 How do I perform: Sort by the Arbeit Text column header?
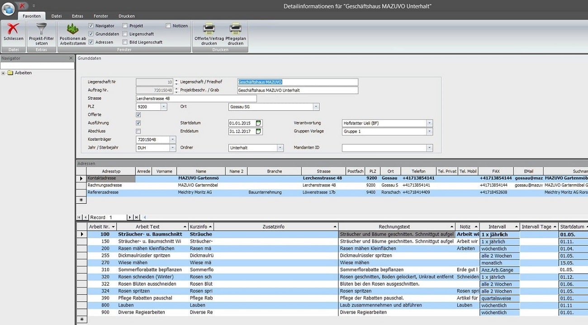point(152,227)
